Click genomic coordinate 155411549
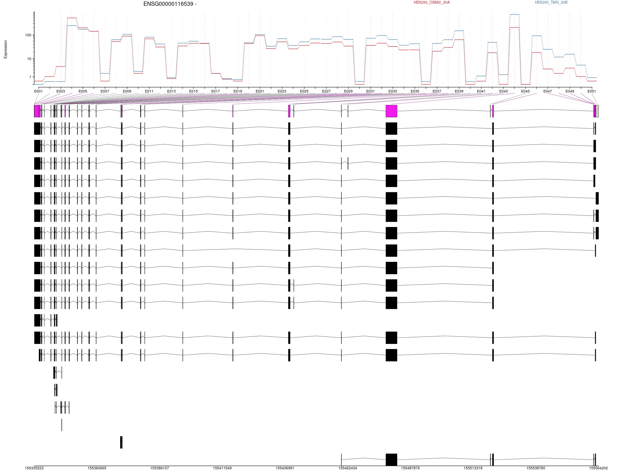 [x=222, y=468]
